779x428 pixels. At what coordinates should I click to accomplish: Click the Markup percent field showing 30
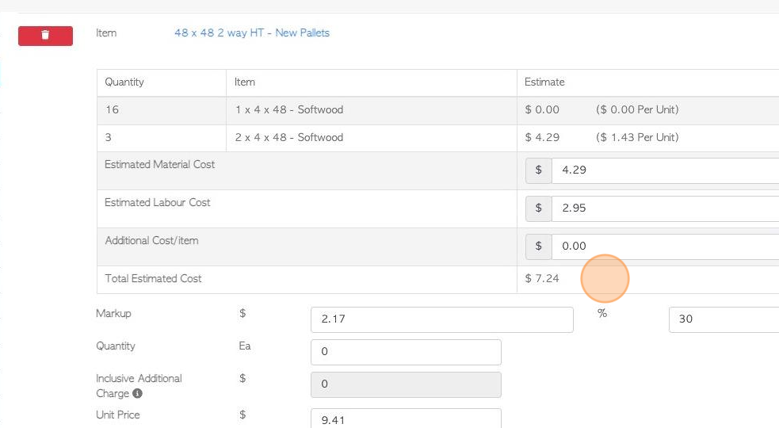point(724,319)
